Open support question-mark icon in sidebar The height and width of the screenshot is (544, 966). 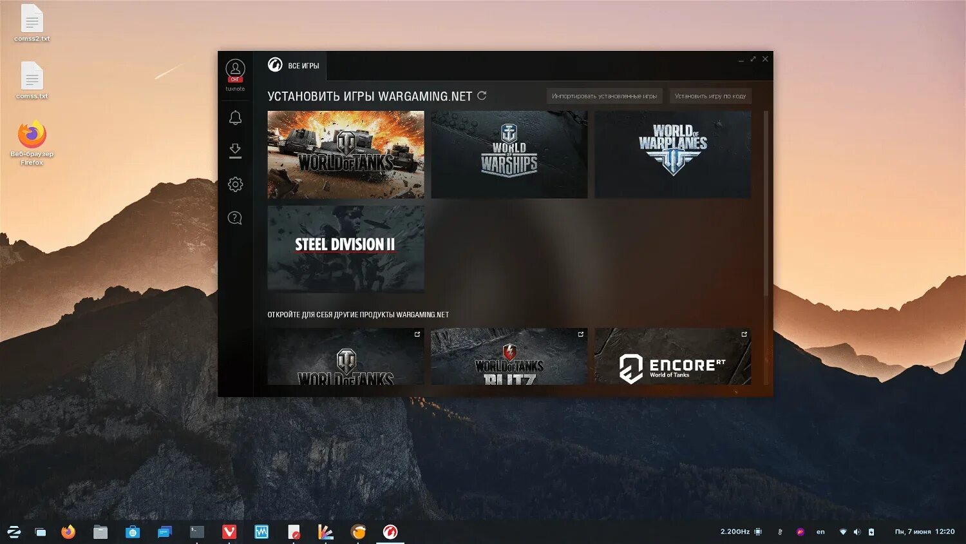click(235, 218)
